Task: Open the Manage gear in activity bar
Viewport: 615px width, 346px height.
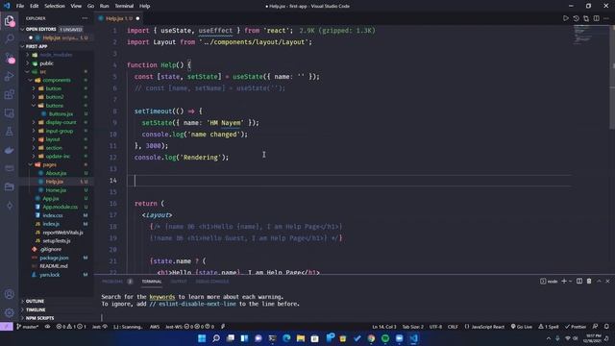Action: [9, 312]
